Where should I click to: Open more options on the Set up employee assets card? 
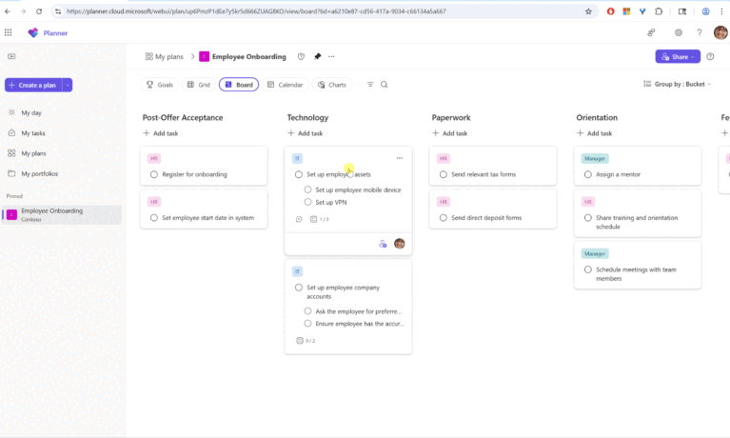[399, 158]
